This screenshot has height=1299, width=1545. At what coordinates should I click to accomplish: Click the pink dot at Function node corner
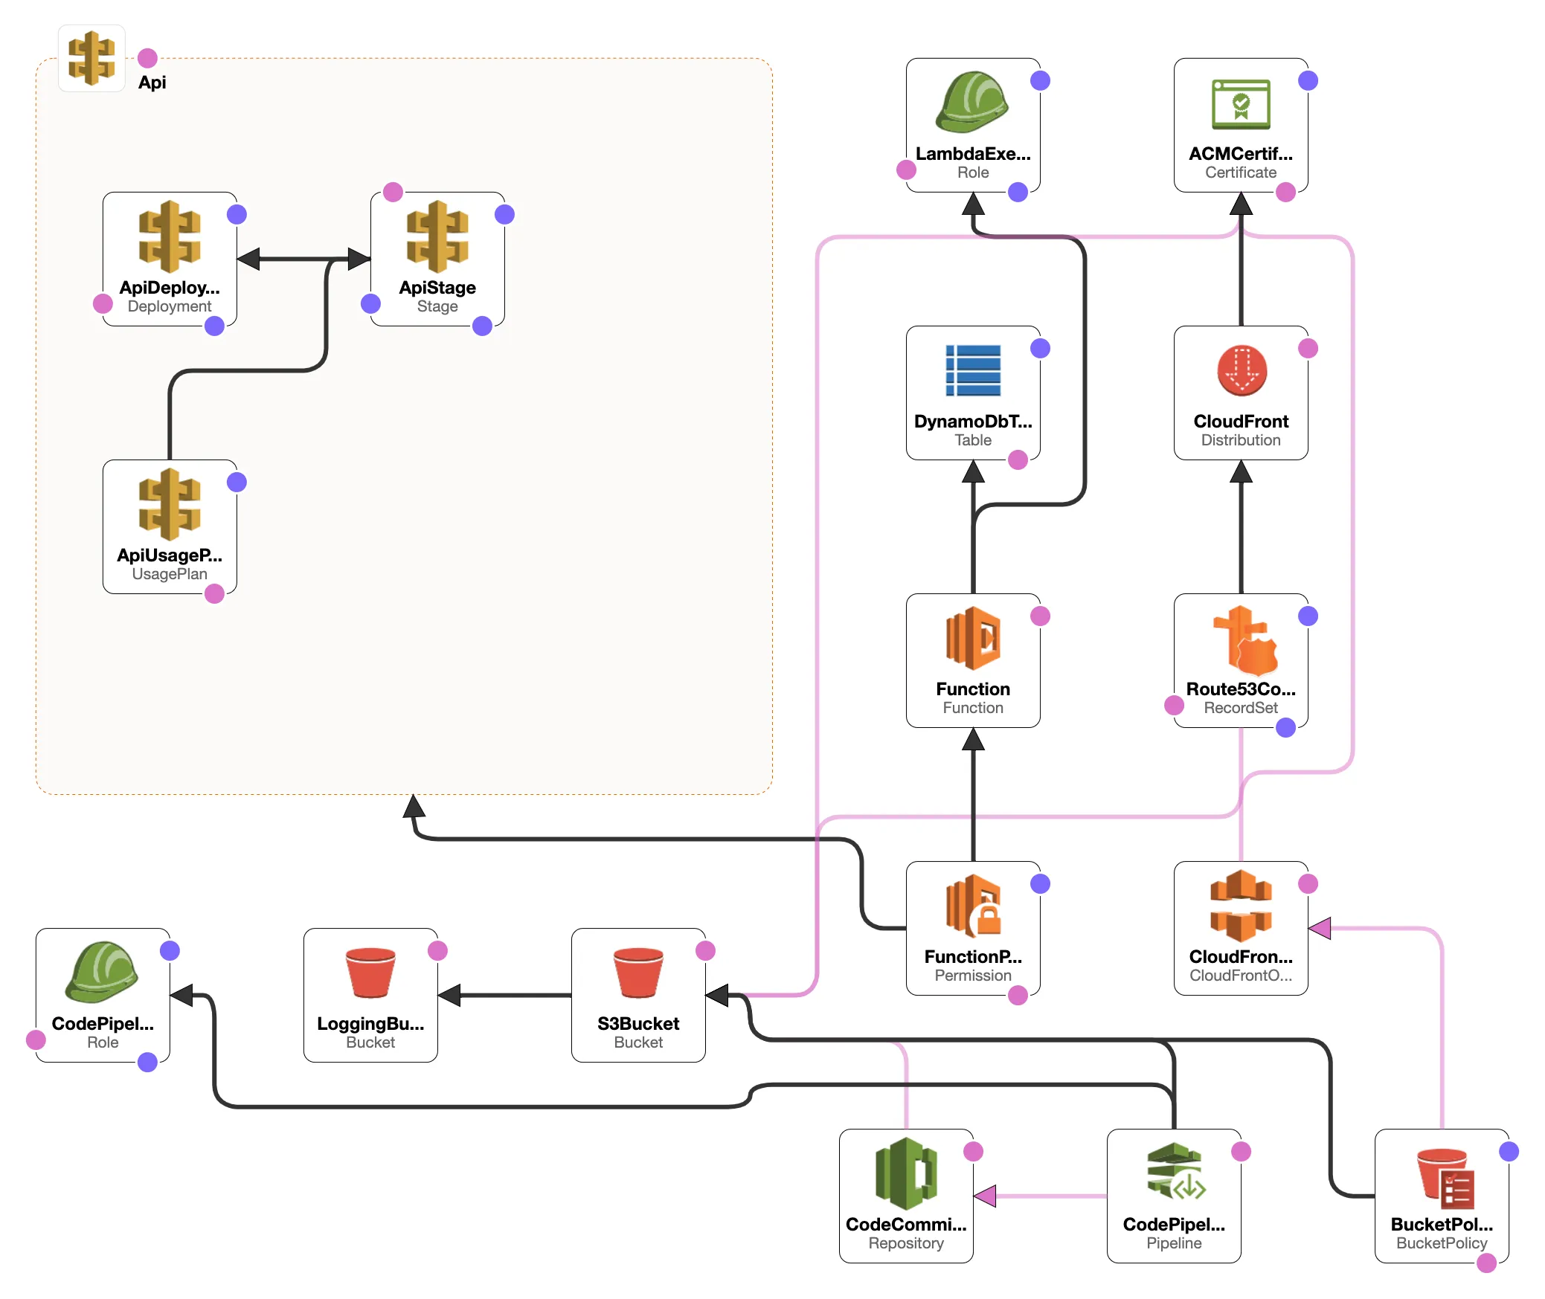[x=1040, y=616]
